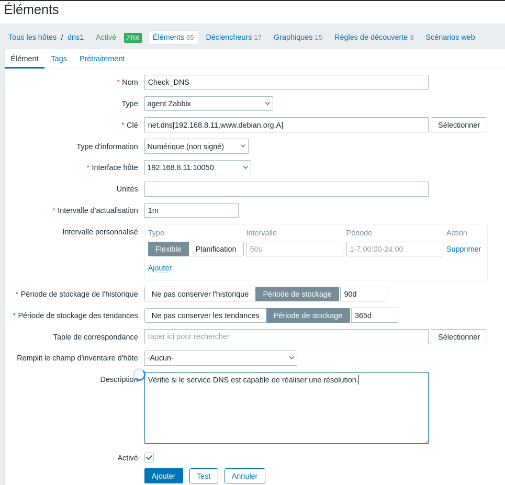Choose Ne pas conserver l'historique option

pos(200,294)
